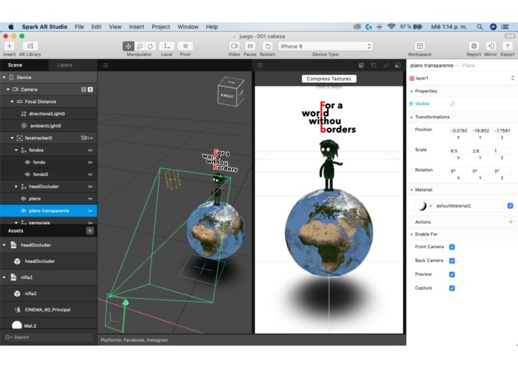Click the rotate icon in simulator toolbar
The height and width of the screenshot is (368, 518).
(x=373, y=66)
